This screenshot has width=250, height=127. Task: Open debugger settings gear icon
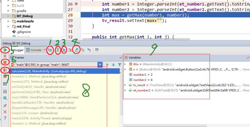5,98
